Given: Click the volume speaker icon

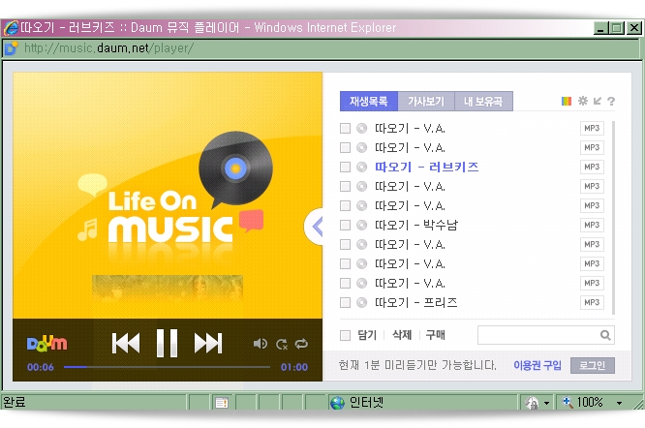Looking at the screenshot, I should (260, 344).
